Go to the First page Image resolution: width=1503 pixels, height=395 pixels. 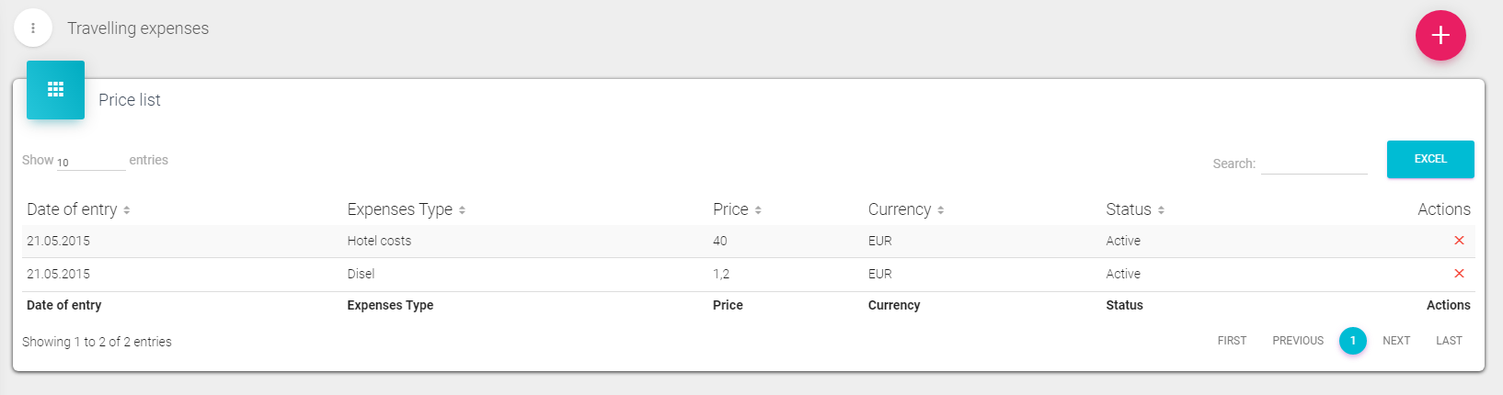(x=1232, y=341)
